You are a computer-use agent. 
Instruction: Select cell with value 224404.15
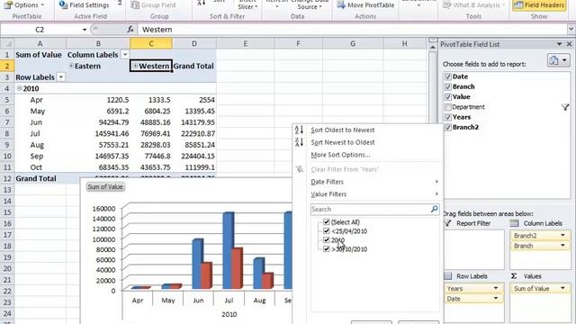(x=194, y=156)
